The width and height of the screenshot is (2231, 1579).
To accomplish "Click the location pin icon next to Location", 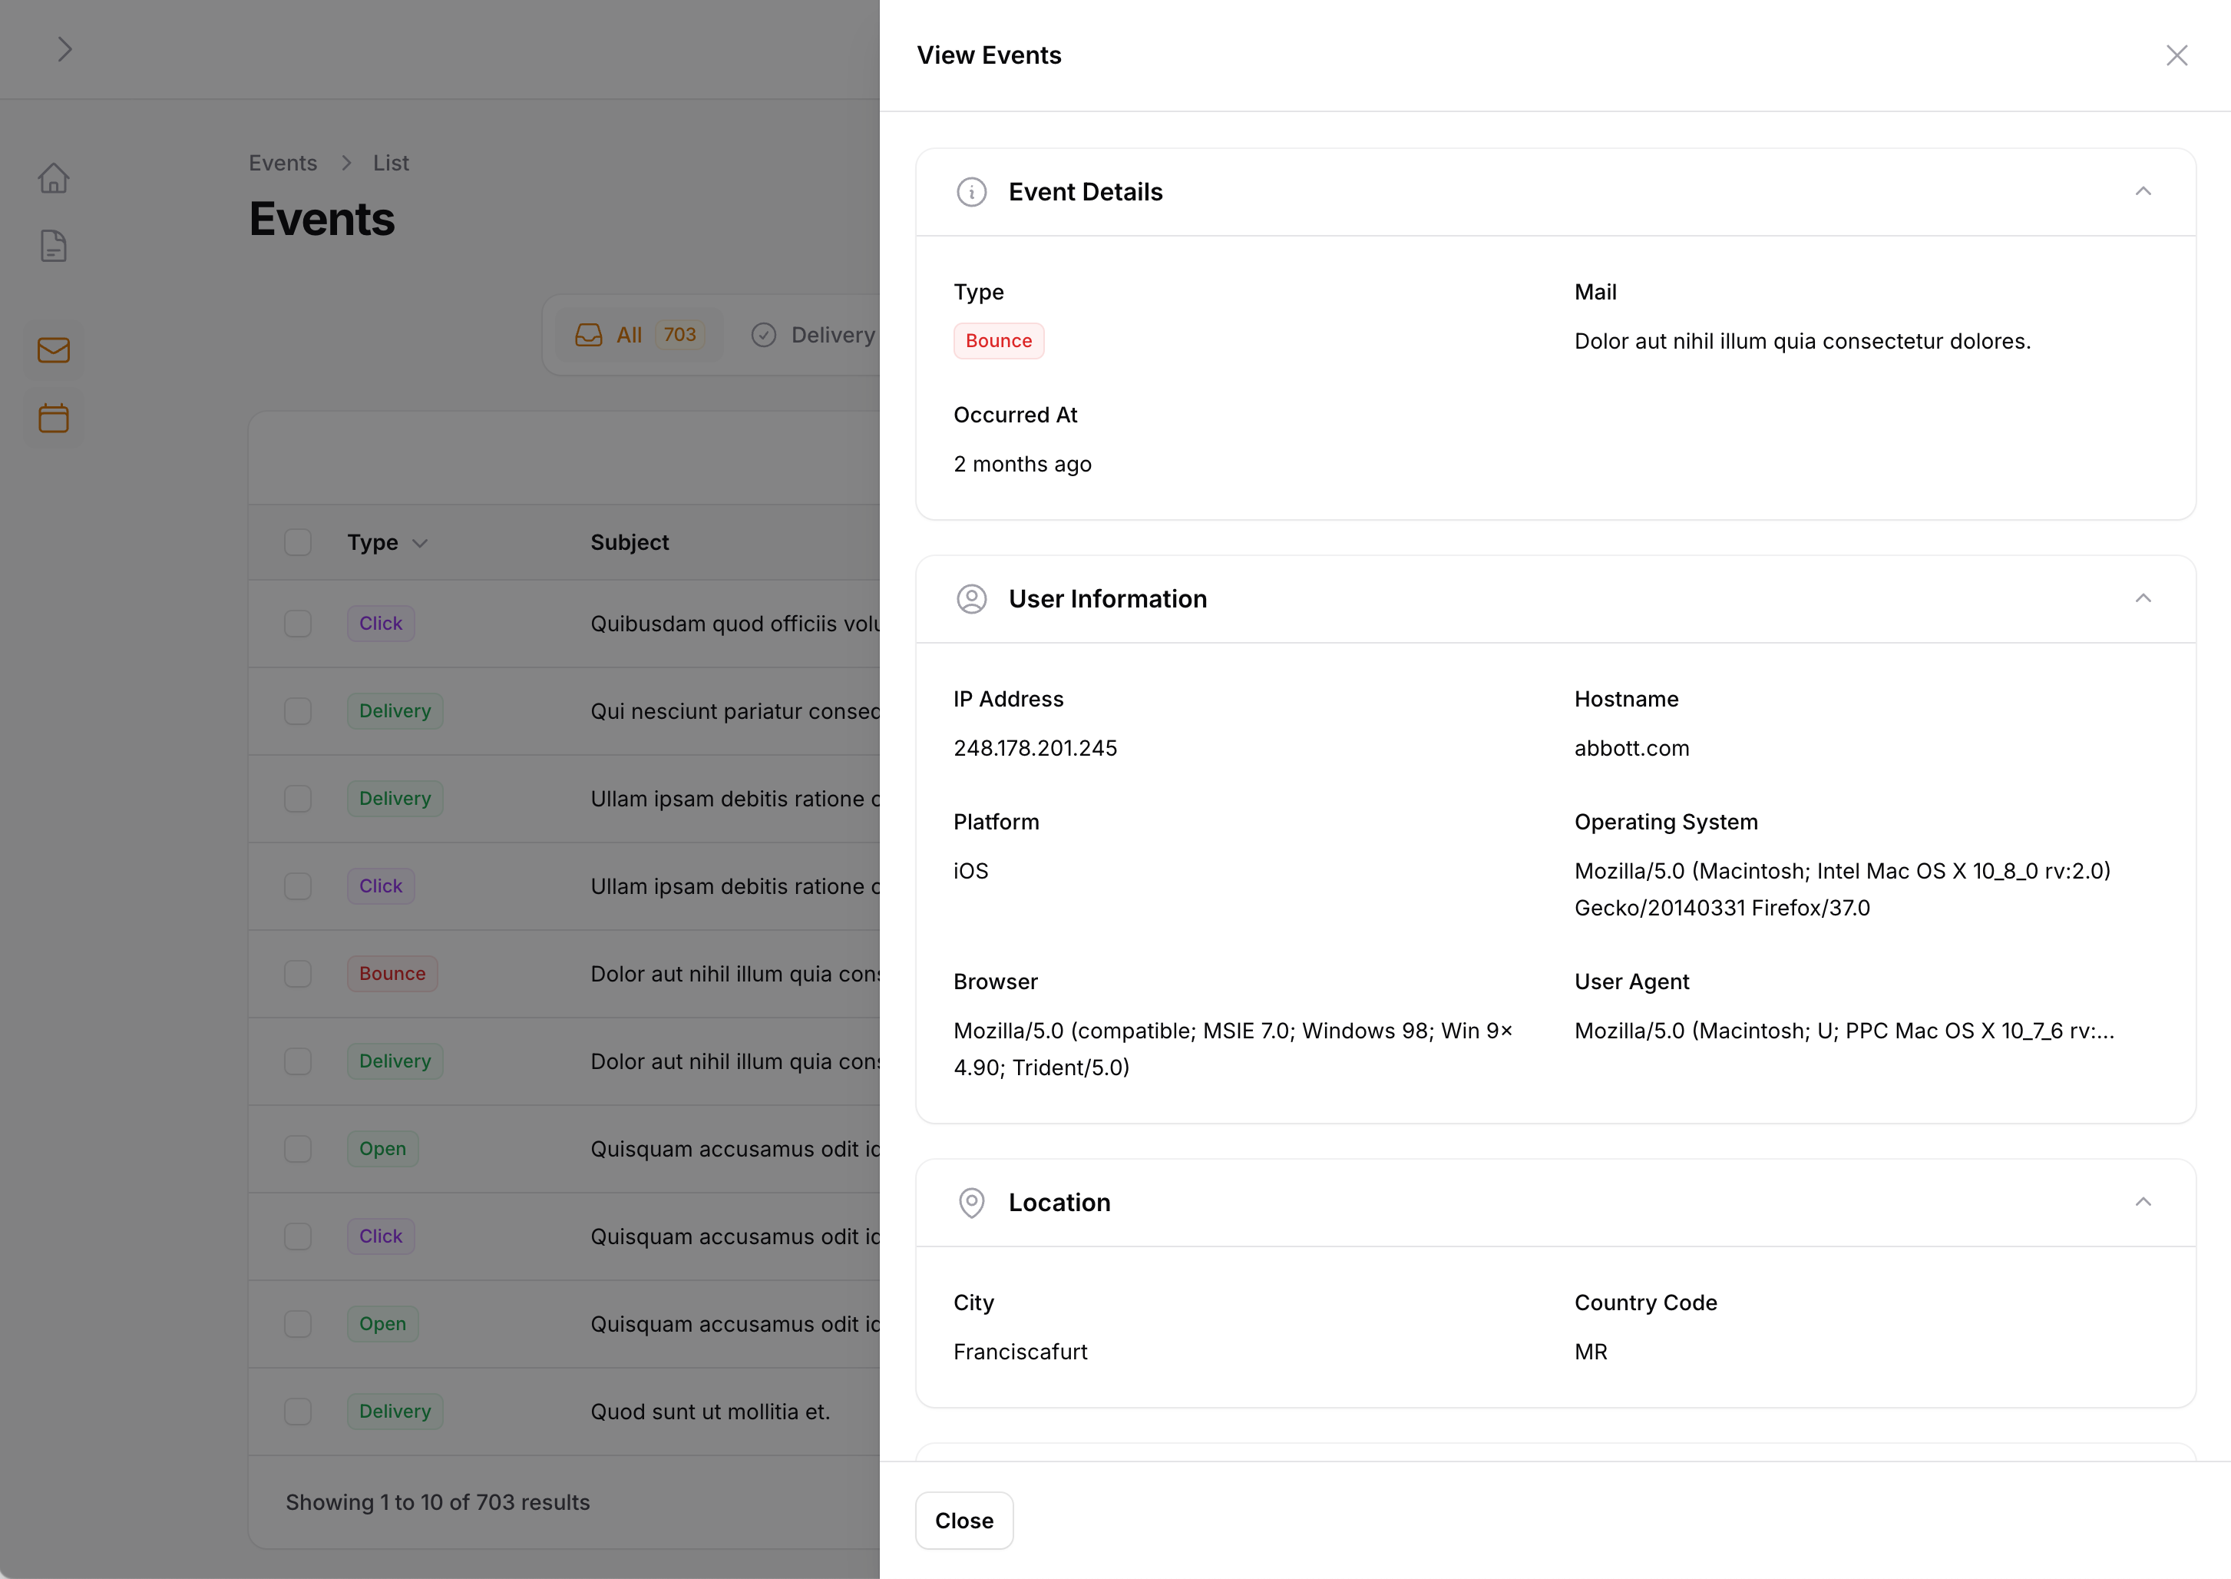I will pos(970,1201).
